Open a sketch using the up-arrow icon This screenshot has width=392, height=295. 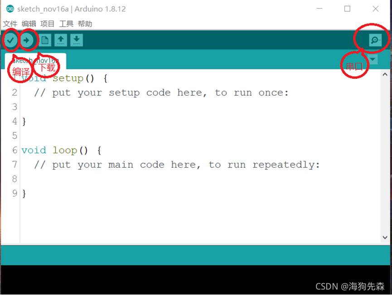[x=61, y=40]
